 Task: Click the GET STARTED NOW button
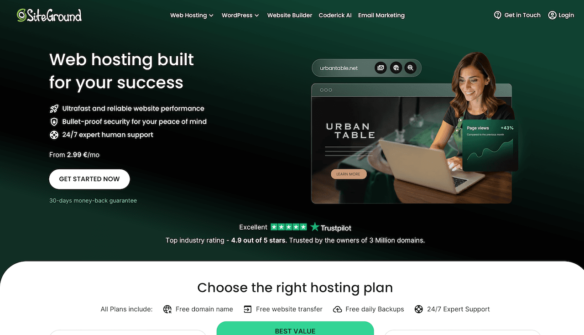point(89,179)
